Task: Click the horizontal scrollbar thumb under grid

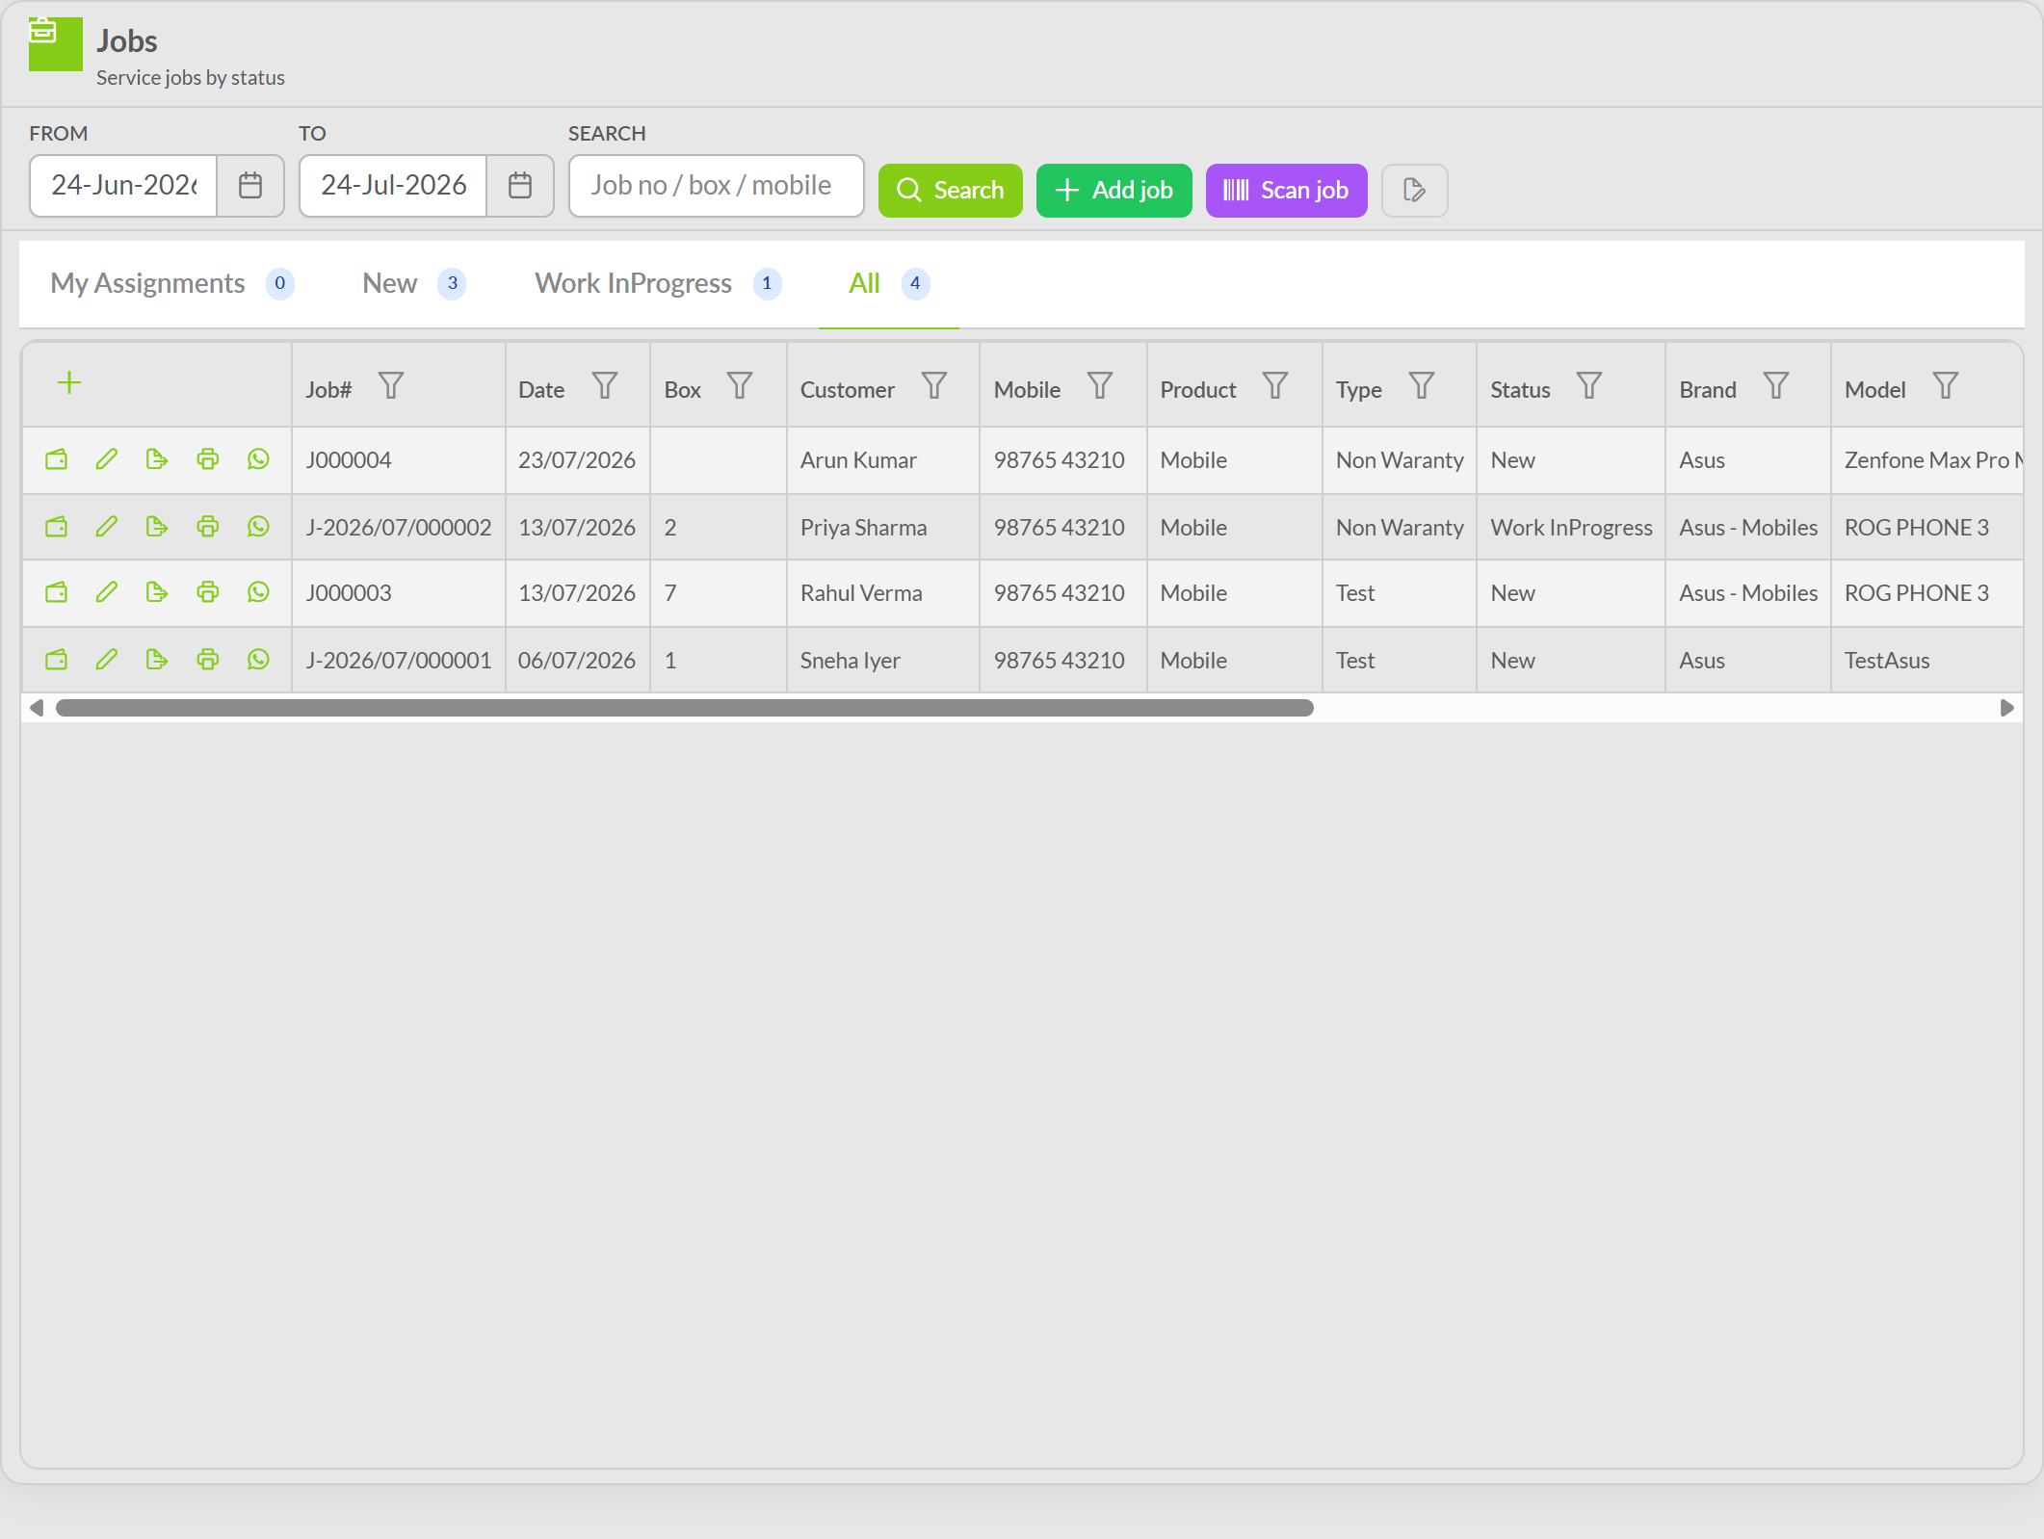Action: [685, 708]
